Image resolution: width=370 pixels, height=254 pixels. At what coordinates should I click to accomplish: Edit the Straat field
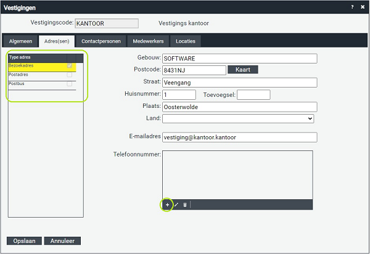(240, 83)
